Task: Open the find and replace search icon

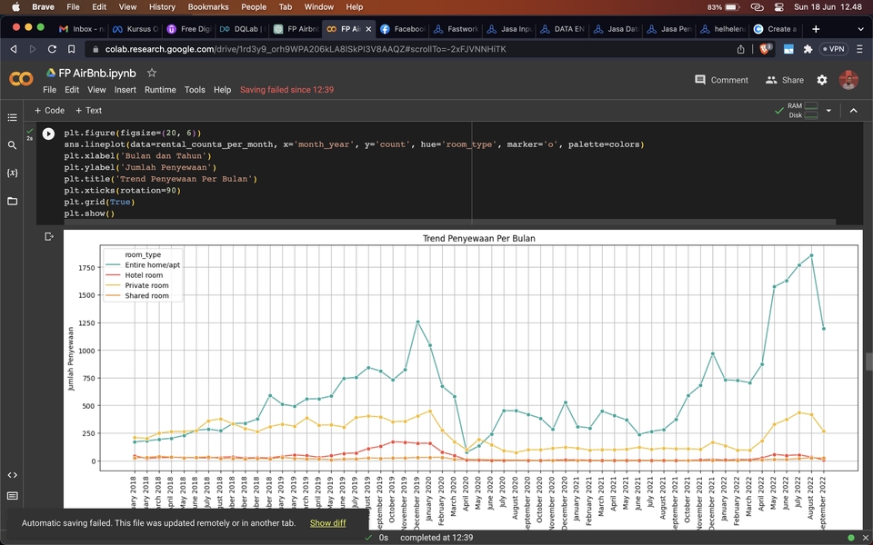Action: 12,145
